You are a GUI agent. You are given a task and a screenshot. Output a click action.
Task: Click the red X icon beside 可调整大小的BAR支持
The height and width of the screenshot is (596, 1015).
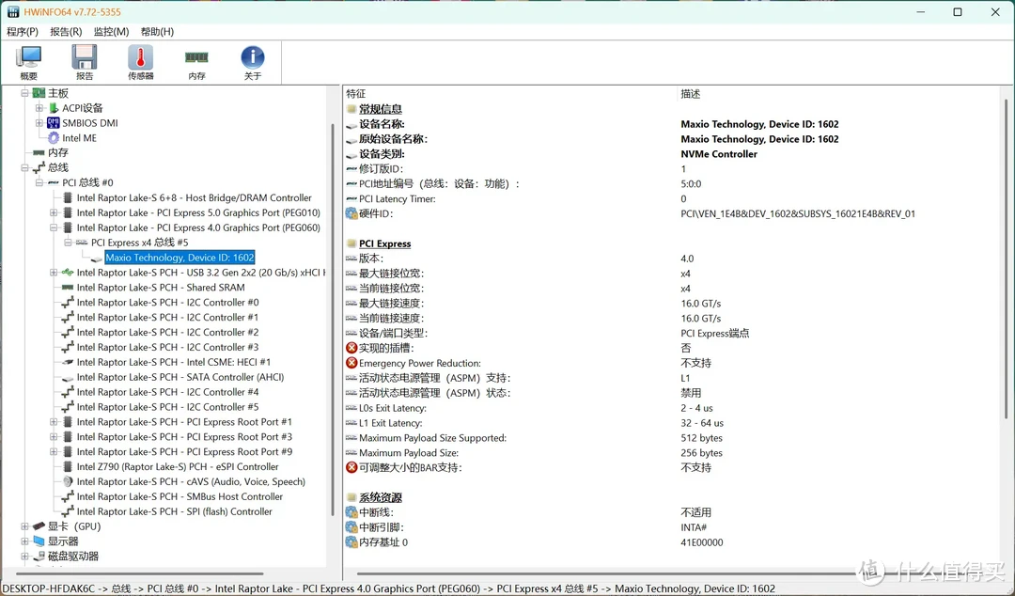coord(351,467)
